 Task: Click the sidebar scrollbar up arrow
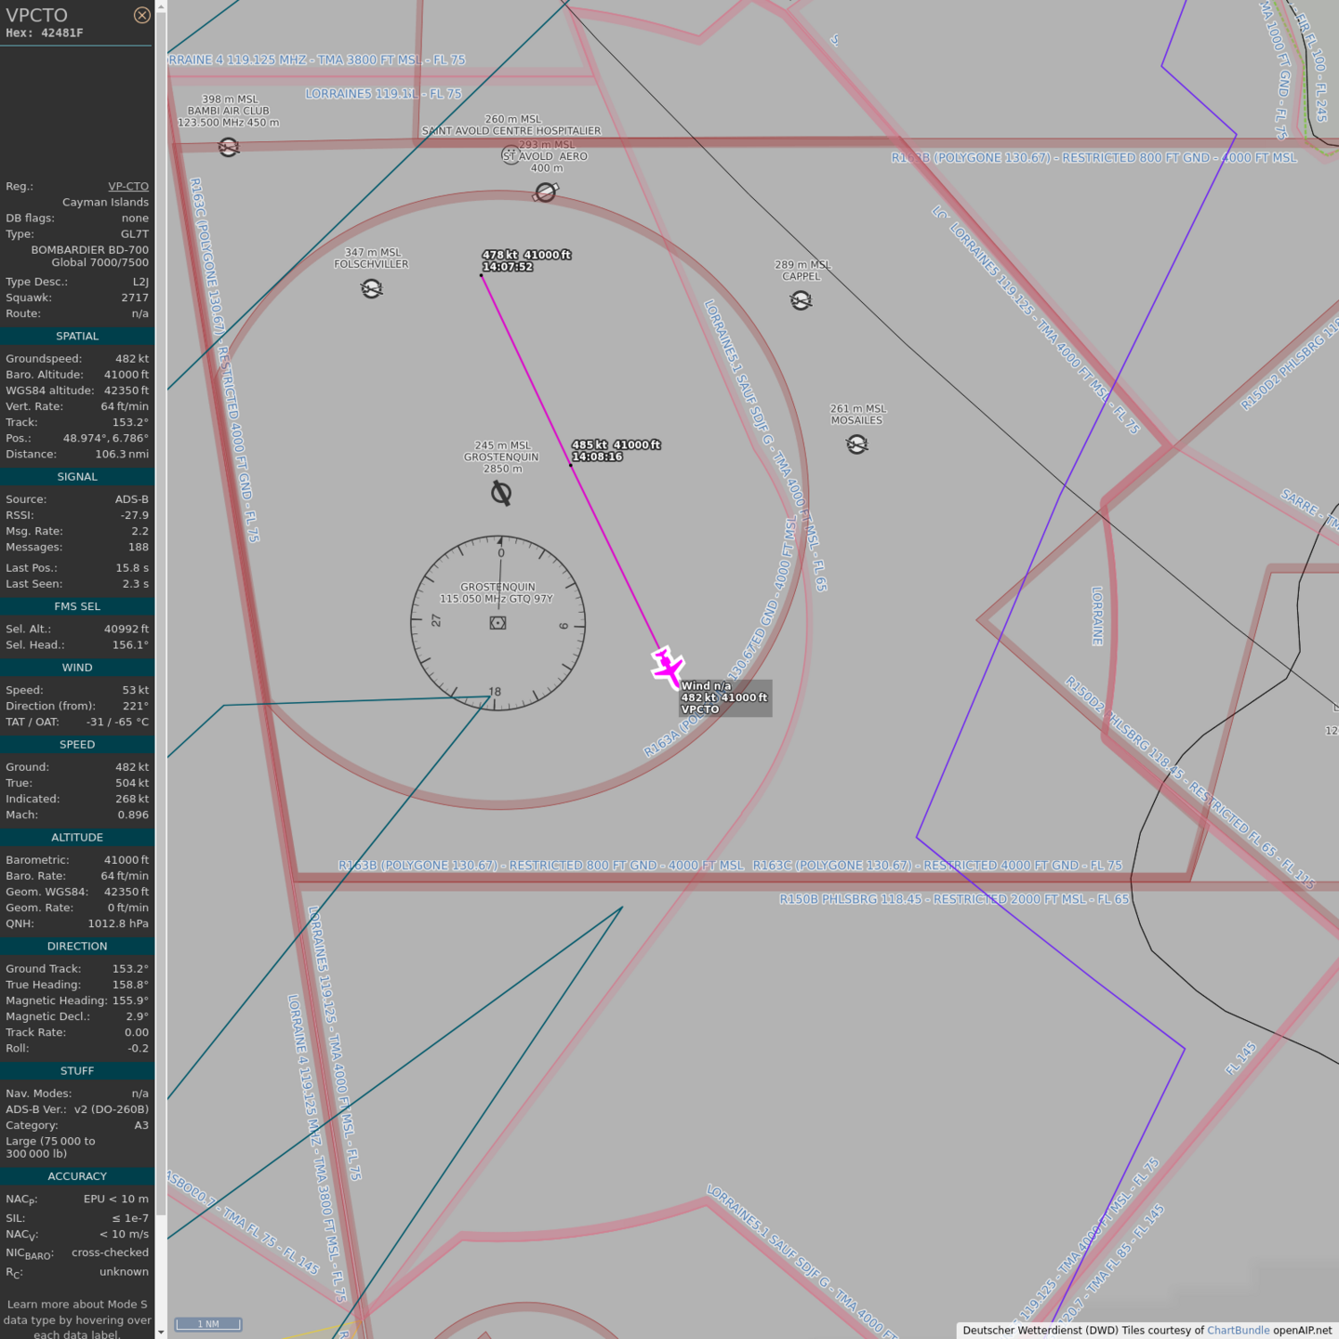pyautogui.click(x=161, y=7)
